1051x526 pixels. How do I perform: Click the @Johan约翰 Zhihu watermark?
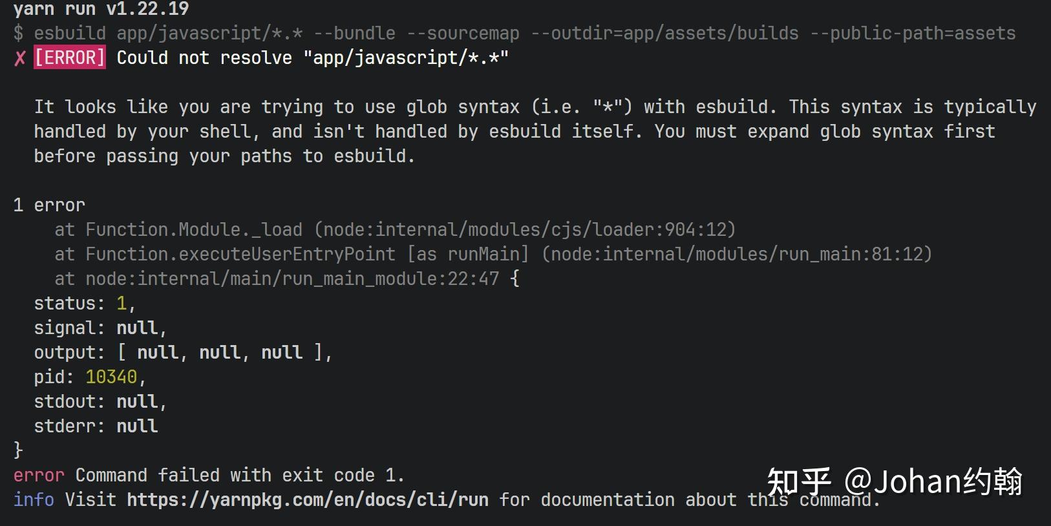coord(932,481)
